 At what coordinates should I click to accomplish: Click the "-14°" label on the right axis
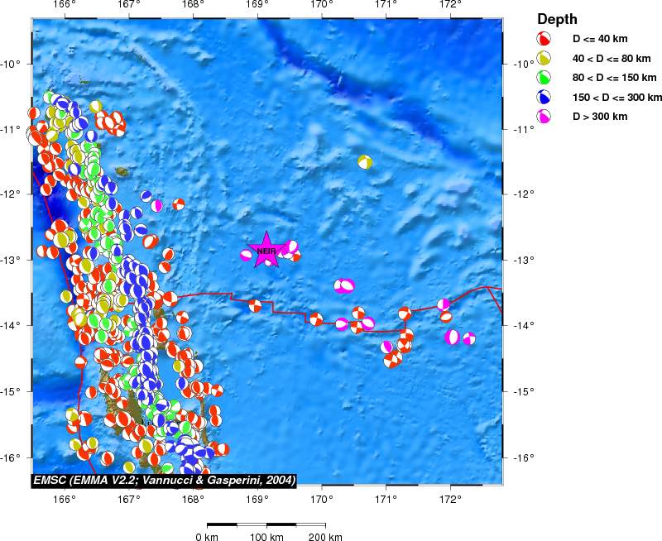pos(524,325)
